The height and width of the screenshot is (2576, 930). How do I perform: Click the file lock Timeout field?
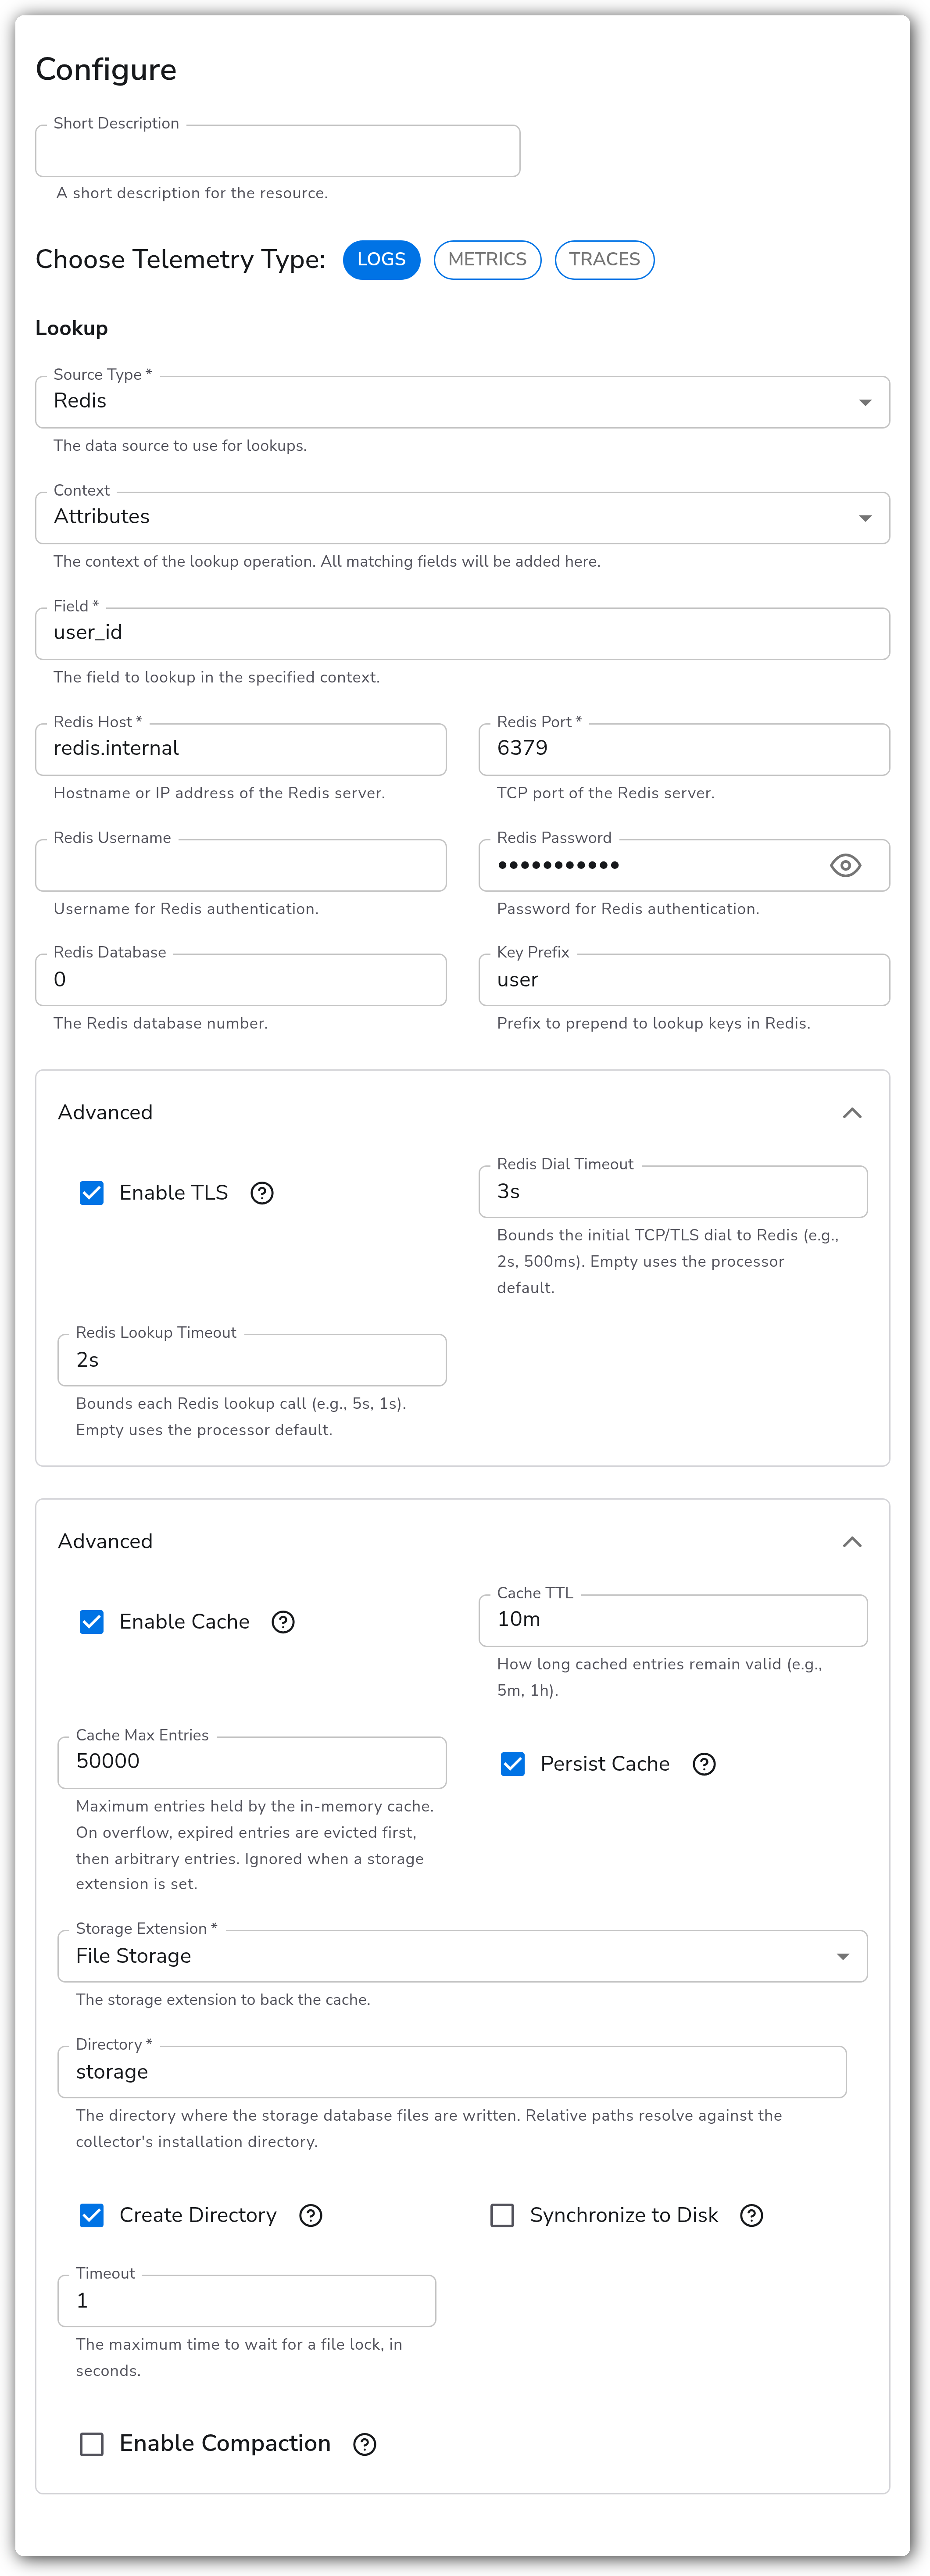point(247,2301)
